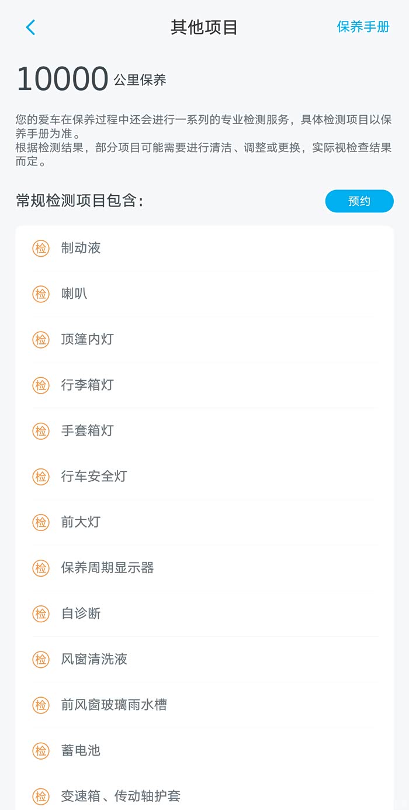Tap the back arrow icon
This screenshot has height=810, width=409.
(31, 27)
